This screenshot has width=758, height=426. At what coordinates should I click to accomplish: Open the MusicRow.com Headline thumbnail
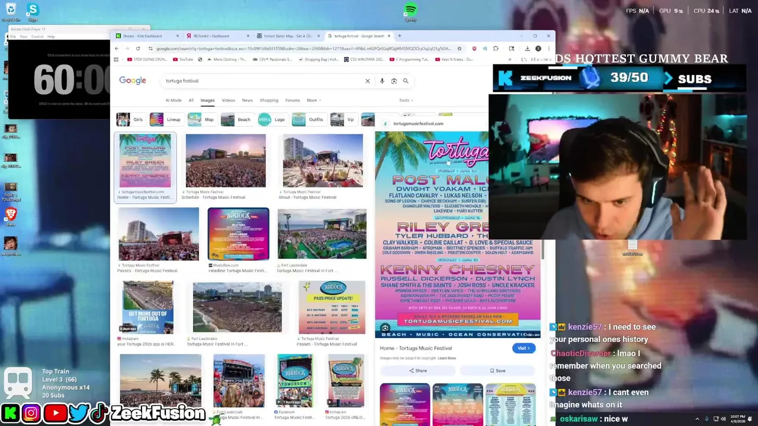[238, 234]
